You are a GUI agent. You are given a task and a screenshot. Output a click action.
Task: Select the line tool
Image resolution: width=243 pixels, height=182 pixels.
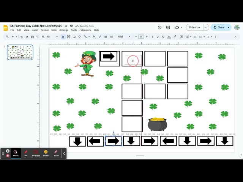(x=85, y=37)
